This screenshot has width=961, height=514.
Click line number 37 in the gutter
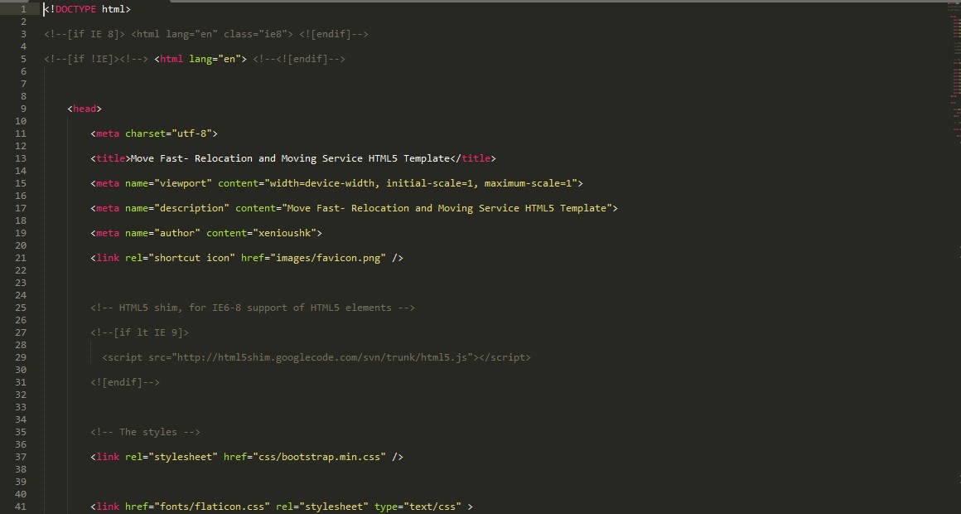coord(20,457)
